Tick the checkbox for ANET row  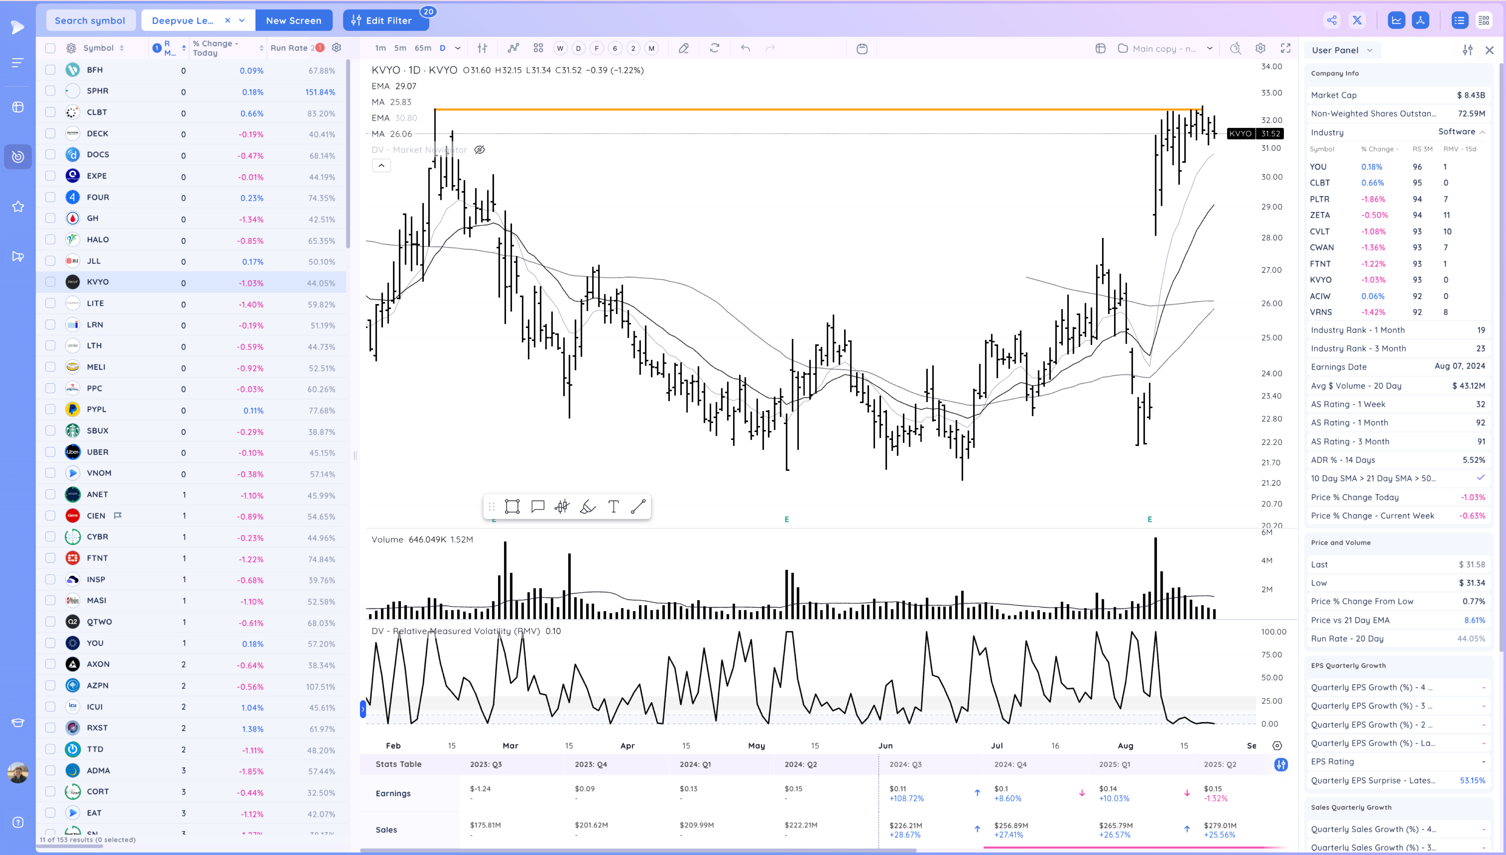tap(50, 494)
